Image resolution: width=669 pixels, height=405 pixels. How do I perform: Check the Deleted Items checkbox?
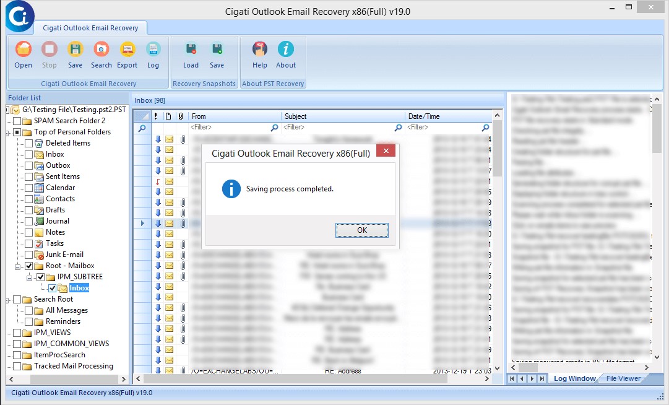(28, 143)
